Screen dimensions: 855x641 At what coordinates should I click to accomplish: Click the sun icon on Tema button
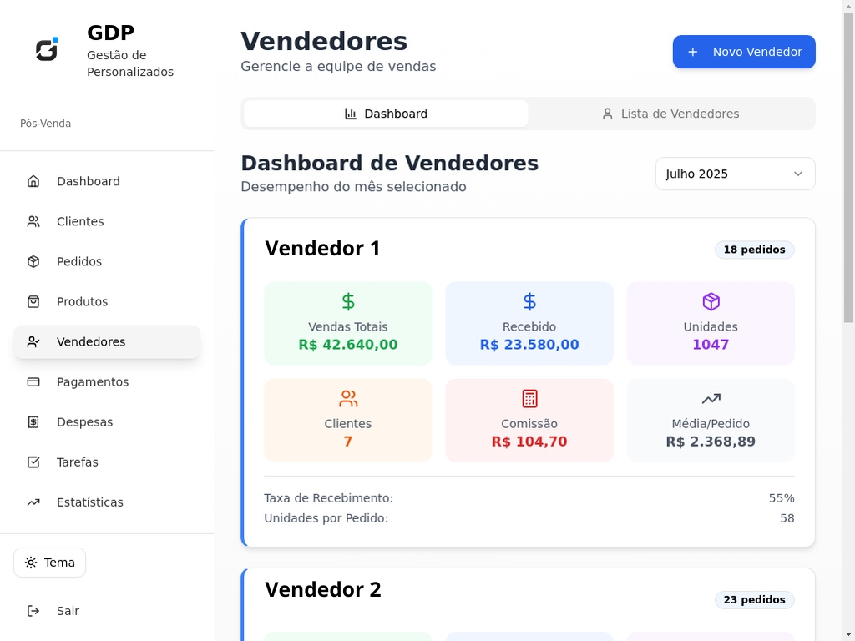pyautogui.click(x=31, y=563)
